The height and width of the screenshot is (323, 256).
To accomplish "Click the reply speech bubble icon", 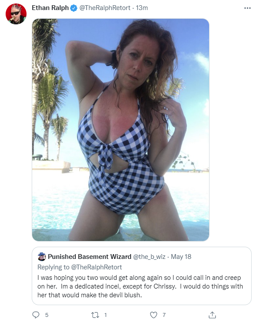I will [36, 315].
